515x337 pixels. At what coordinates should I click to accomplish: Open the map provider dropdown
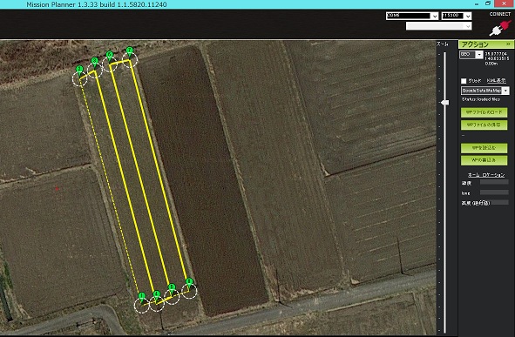point(485,91)
